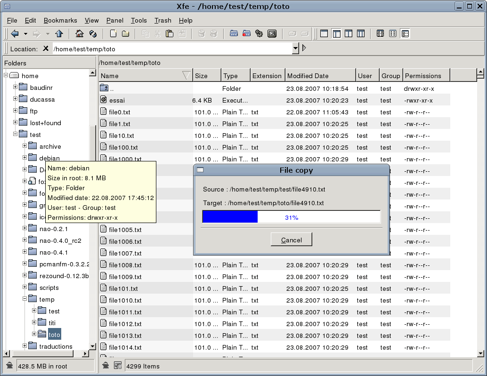
Task: Switch to big icons view
Action: [380, 33]
